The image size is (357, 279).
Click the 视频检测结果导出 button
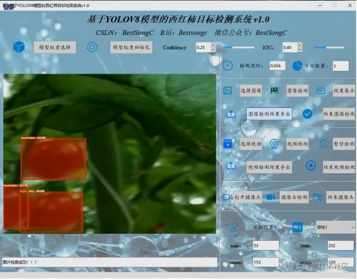[x=269, y=167]
